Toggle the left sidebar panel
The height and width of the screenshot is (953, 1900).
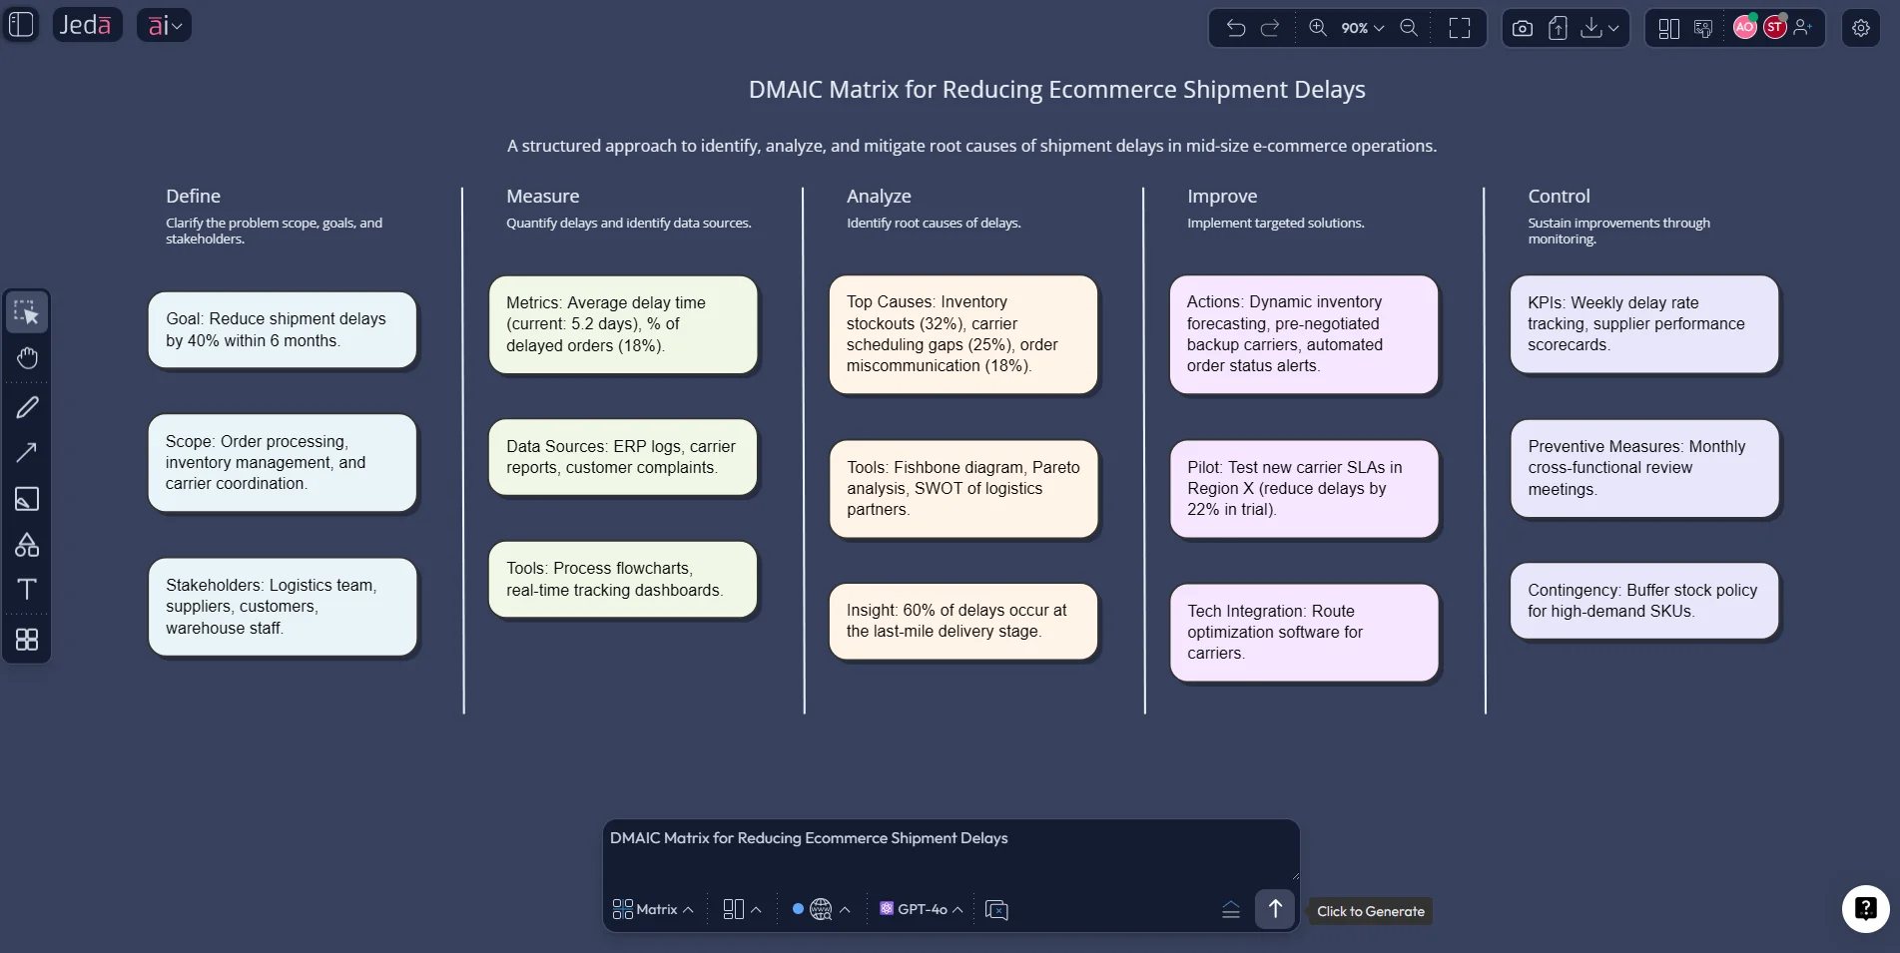pos(21,25)
